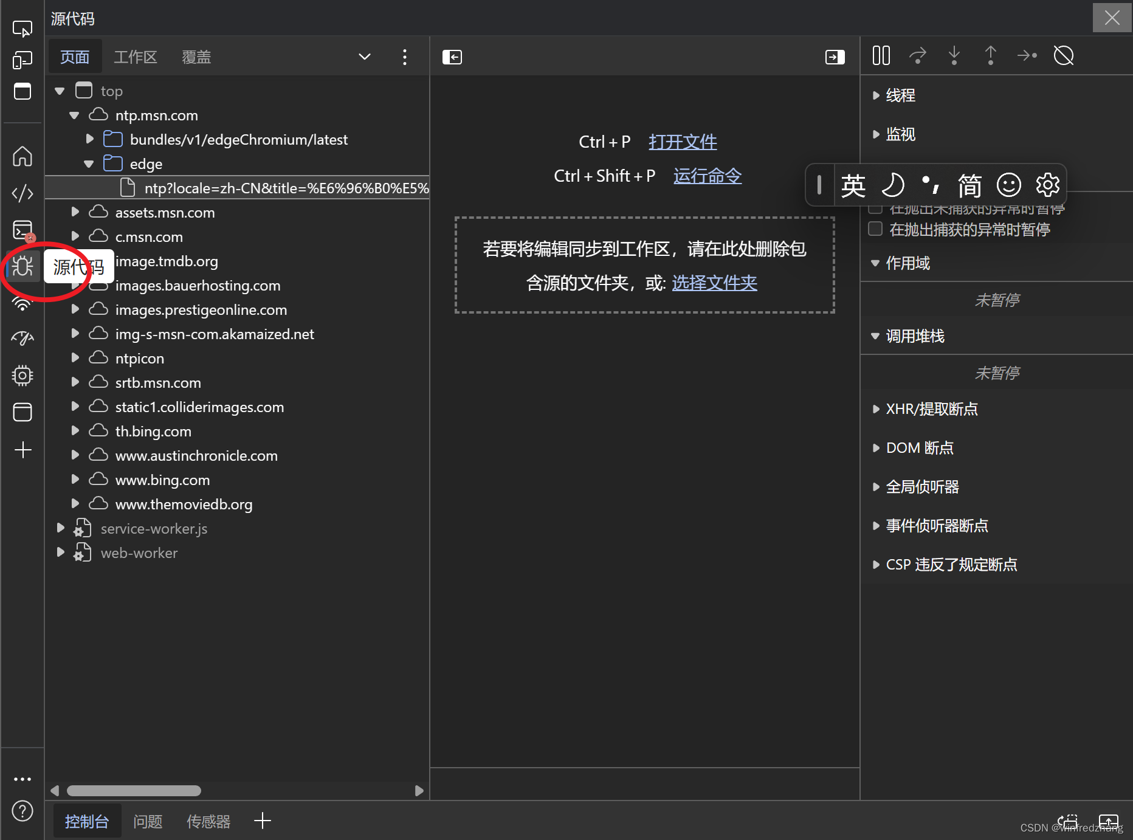Hide the navigator pane with collapse icon
Viewport: 1133px width, 840px height.
pyautogui.click(x=452, y=57)
